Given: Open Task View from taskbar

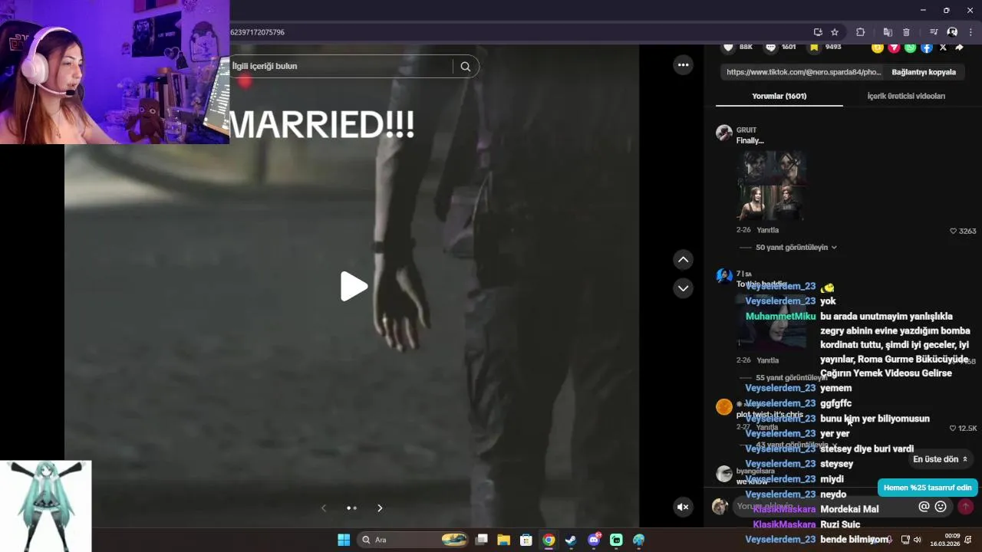Looking at the screenshot, I should click(x=481, y=540).
